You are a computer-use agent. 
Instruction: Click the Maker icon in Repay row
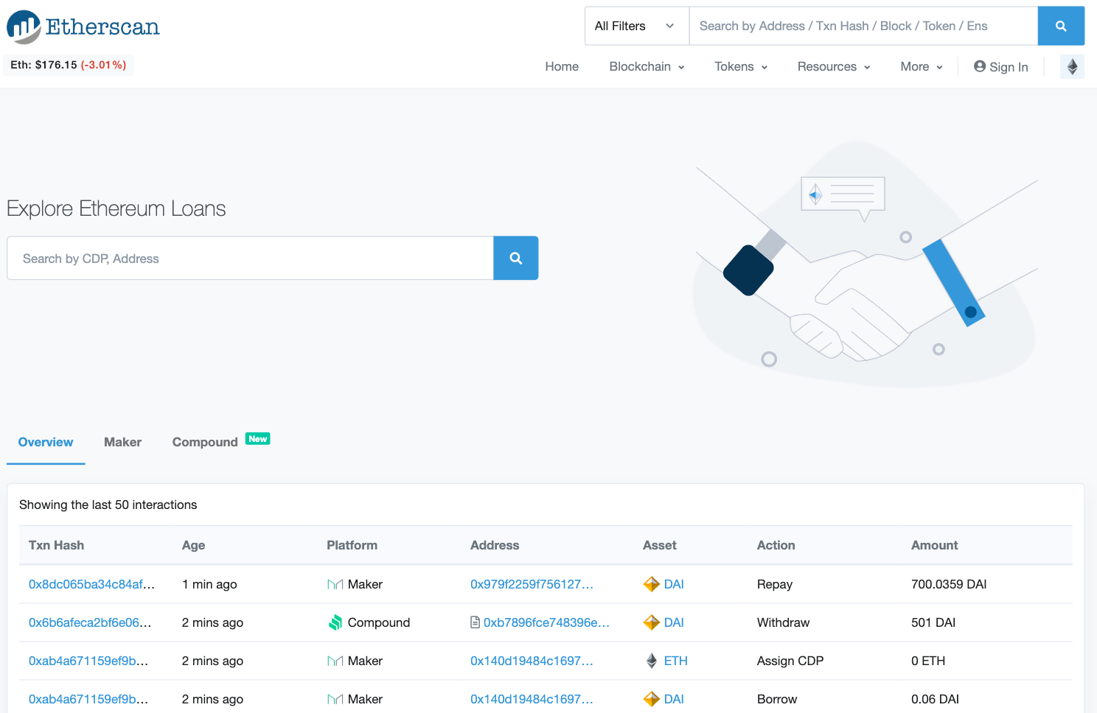(335, 584)
